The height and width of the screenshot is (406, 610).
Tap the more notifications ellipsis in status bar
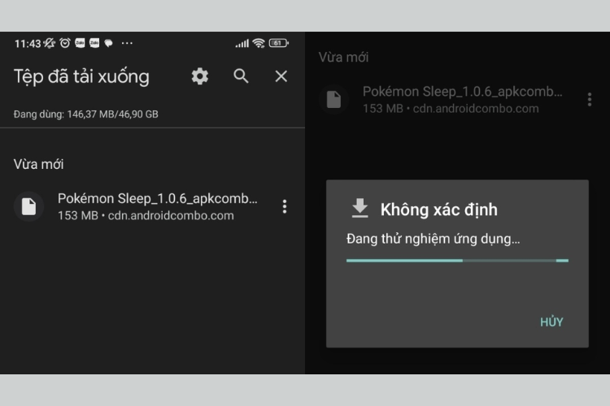[127, 43]
